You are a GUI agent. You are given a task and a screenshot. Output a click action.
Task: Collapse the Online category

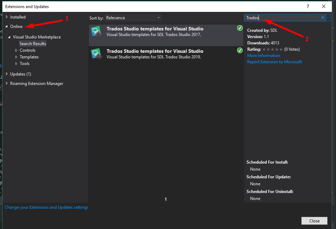(x=7, y=27)
